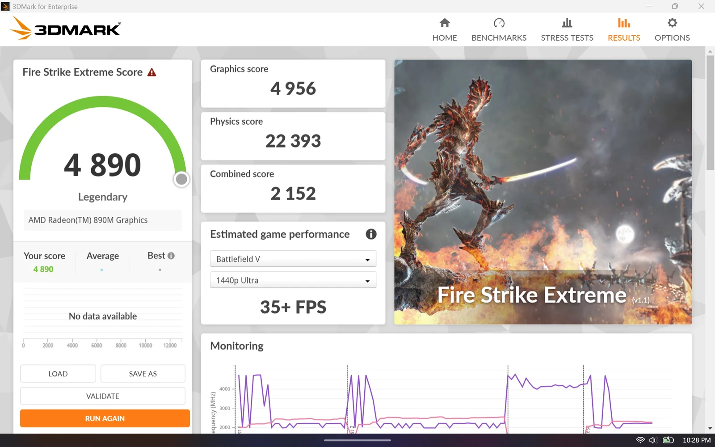Open the Wi-Fi network tray icon
The height and width of the screenshot is (447, 715).
click(640, 440)
